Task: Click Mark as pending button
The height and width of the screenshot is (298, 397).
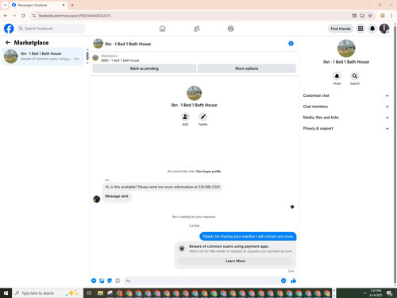Action: tap(145, 68)
